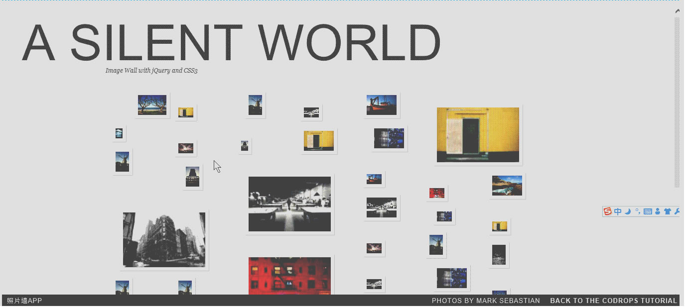Viewport: 685px width, 307px height.
Task: Click the Sogou S logo icon
Action: 607,211
